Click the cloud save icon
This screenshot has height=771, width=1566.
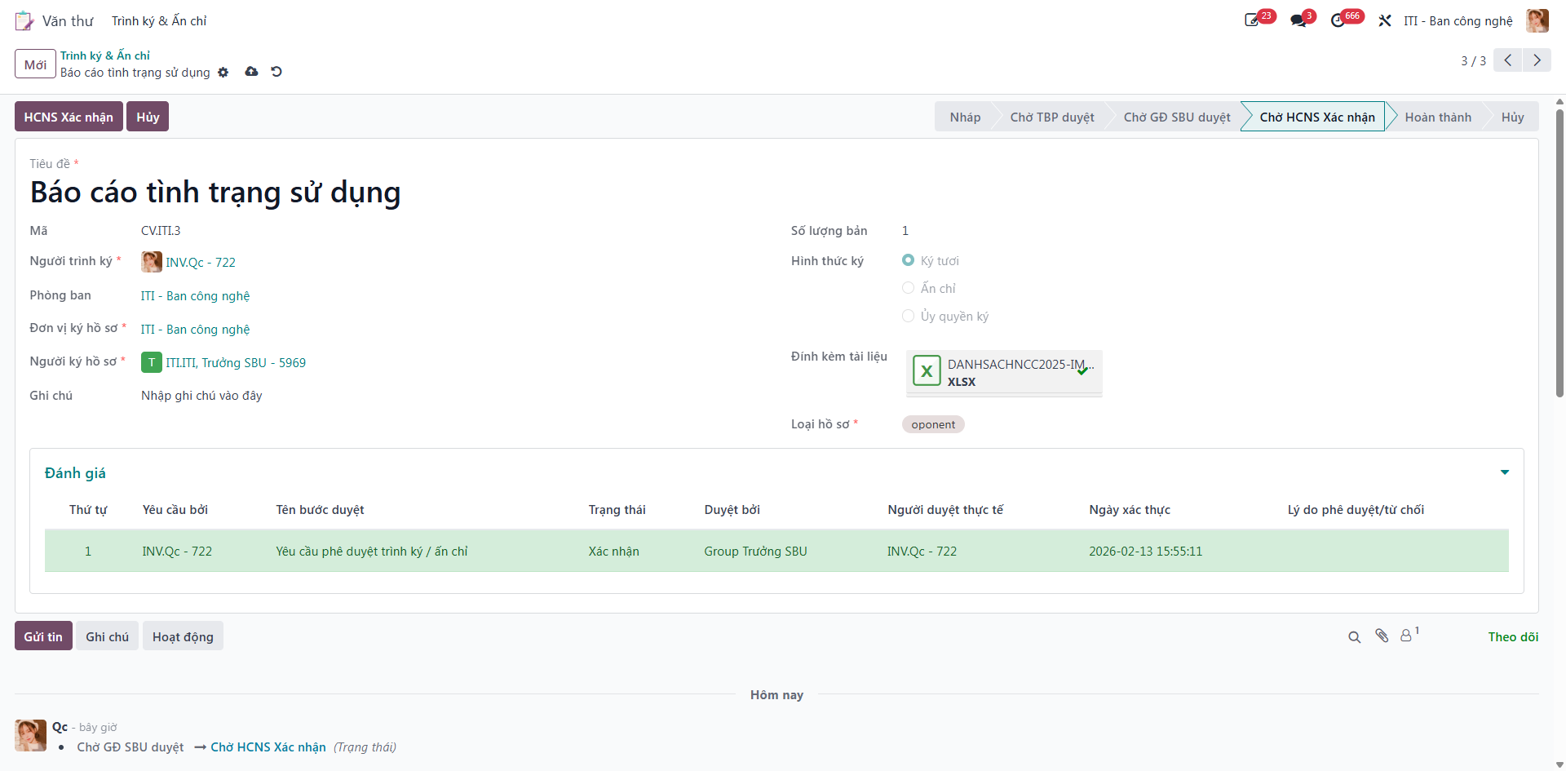pyautogui.click(x=251, y=72)
